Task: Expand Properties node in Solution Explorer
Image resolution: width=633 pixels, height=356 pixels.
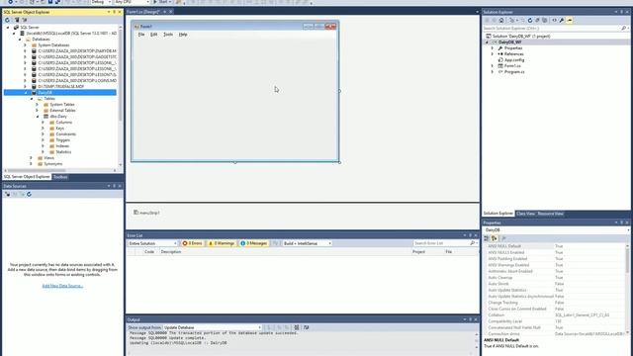Action: click(493, 48)
